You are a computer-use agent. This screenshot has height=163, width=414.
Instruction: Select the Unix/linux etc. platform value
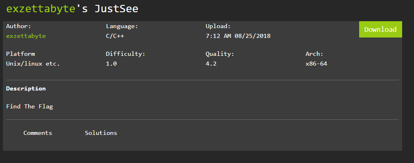click(x=33, y=64)
